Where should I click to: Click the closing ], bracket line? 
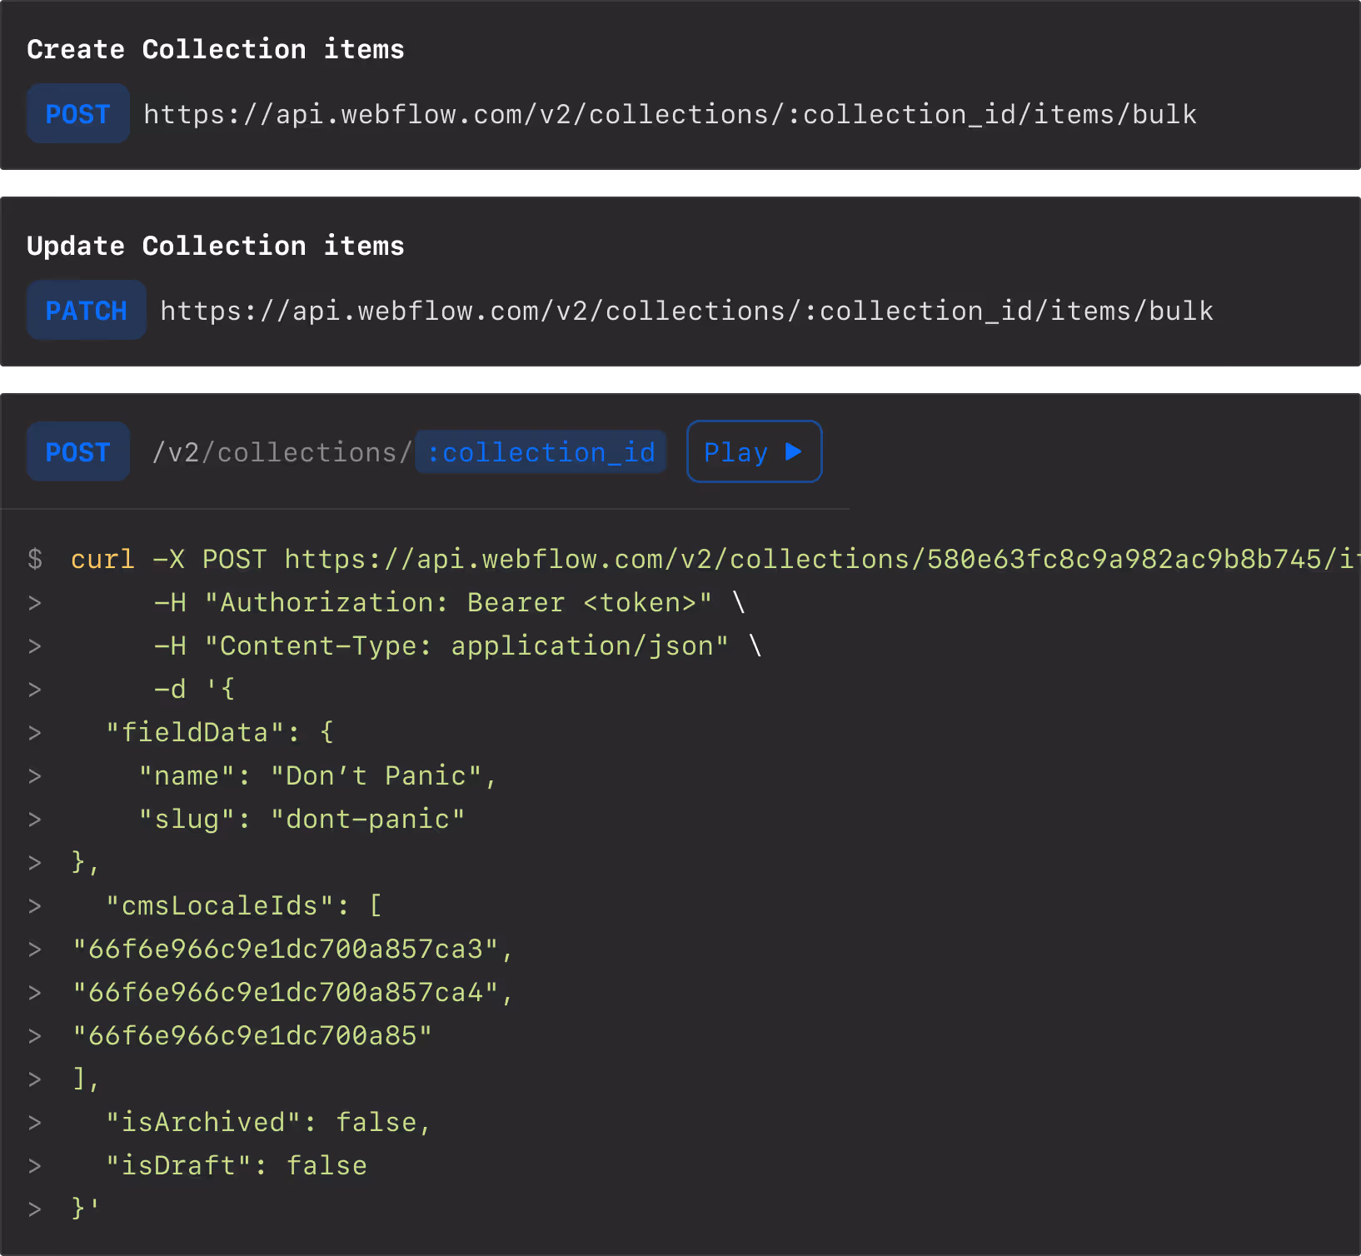click(86, 1079)
